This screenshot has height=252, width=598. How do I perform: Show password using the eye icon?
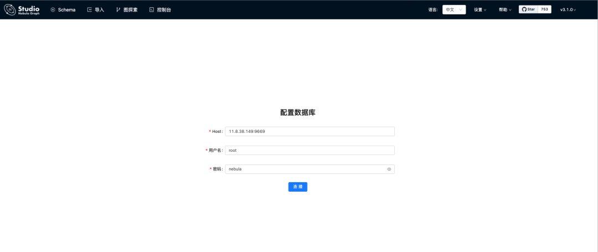[389, 169]
